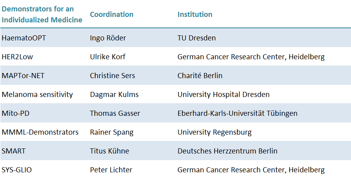This screenshot has height=179, width=351.
Task: Select University Hospital Dresden cell
Action: pyautogui.click(x=223, y=95)
